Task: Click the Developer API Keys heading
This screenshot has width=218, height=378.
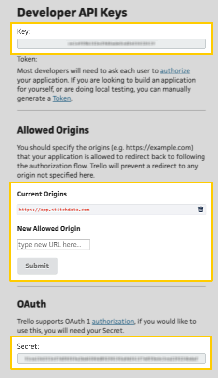Action: click(x=72, y=13)
